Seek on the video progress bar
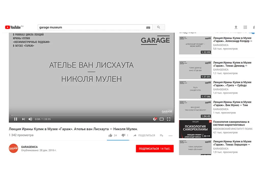This screenshot has width=255, height=178. click(92, 115)
